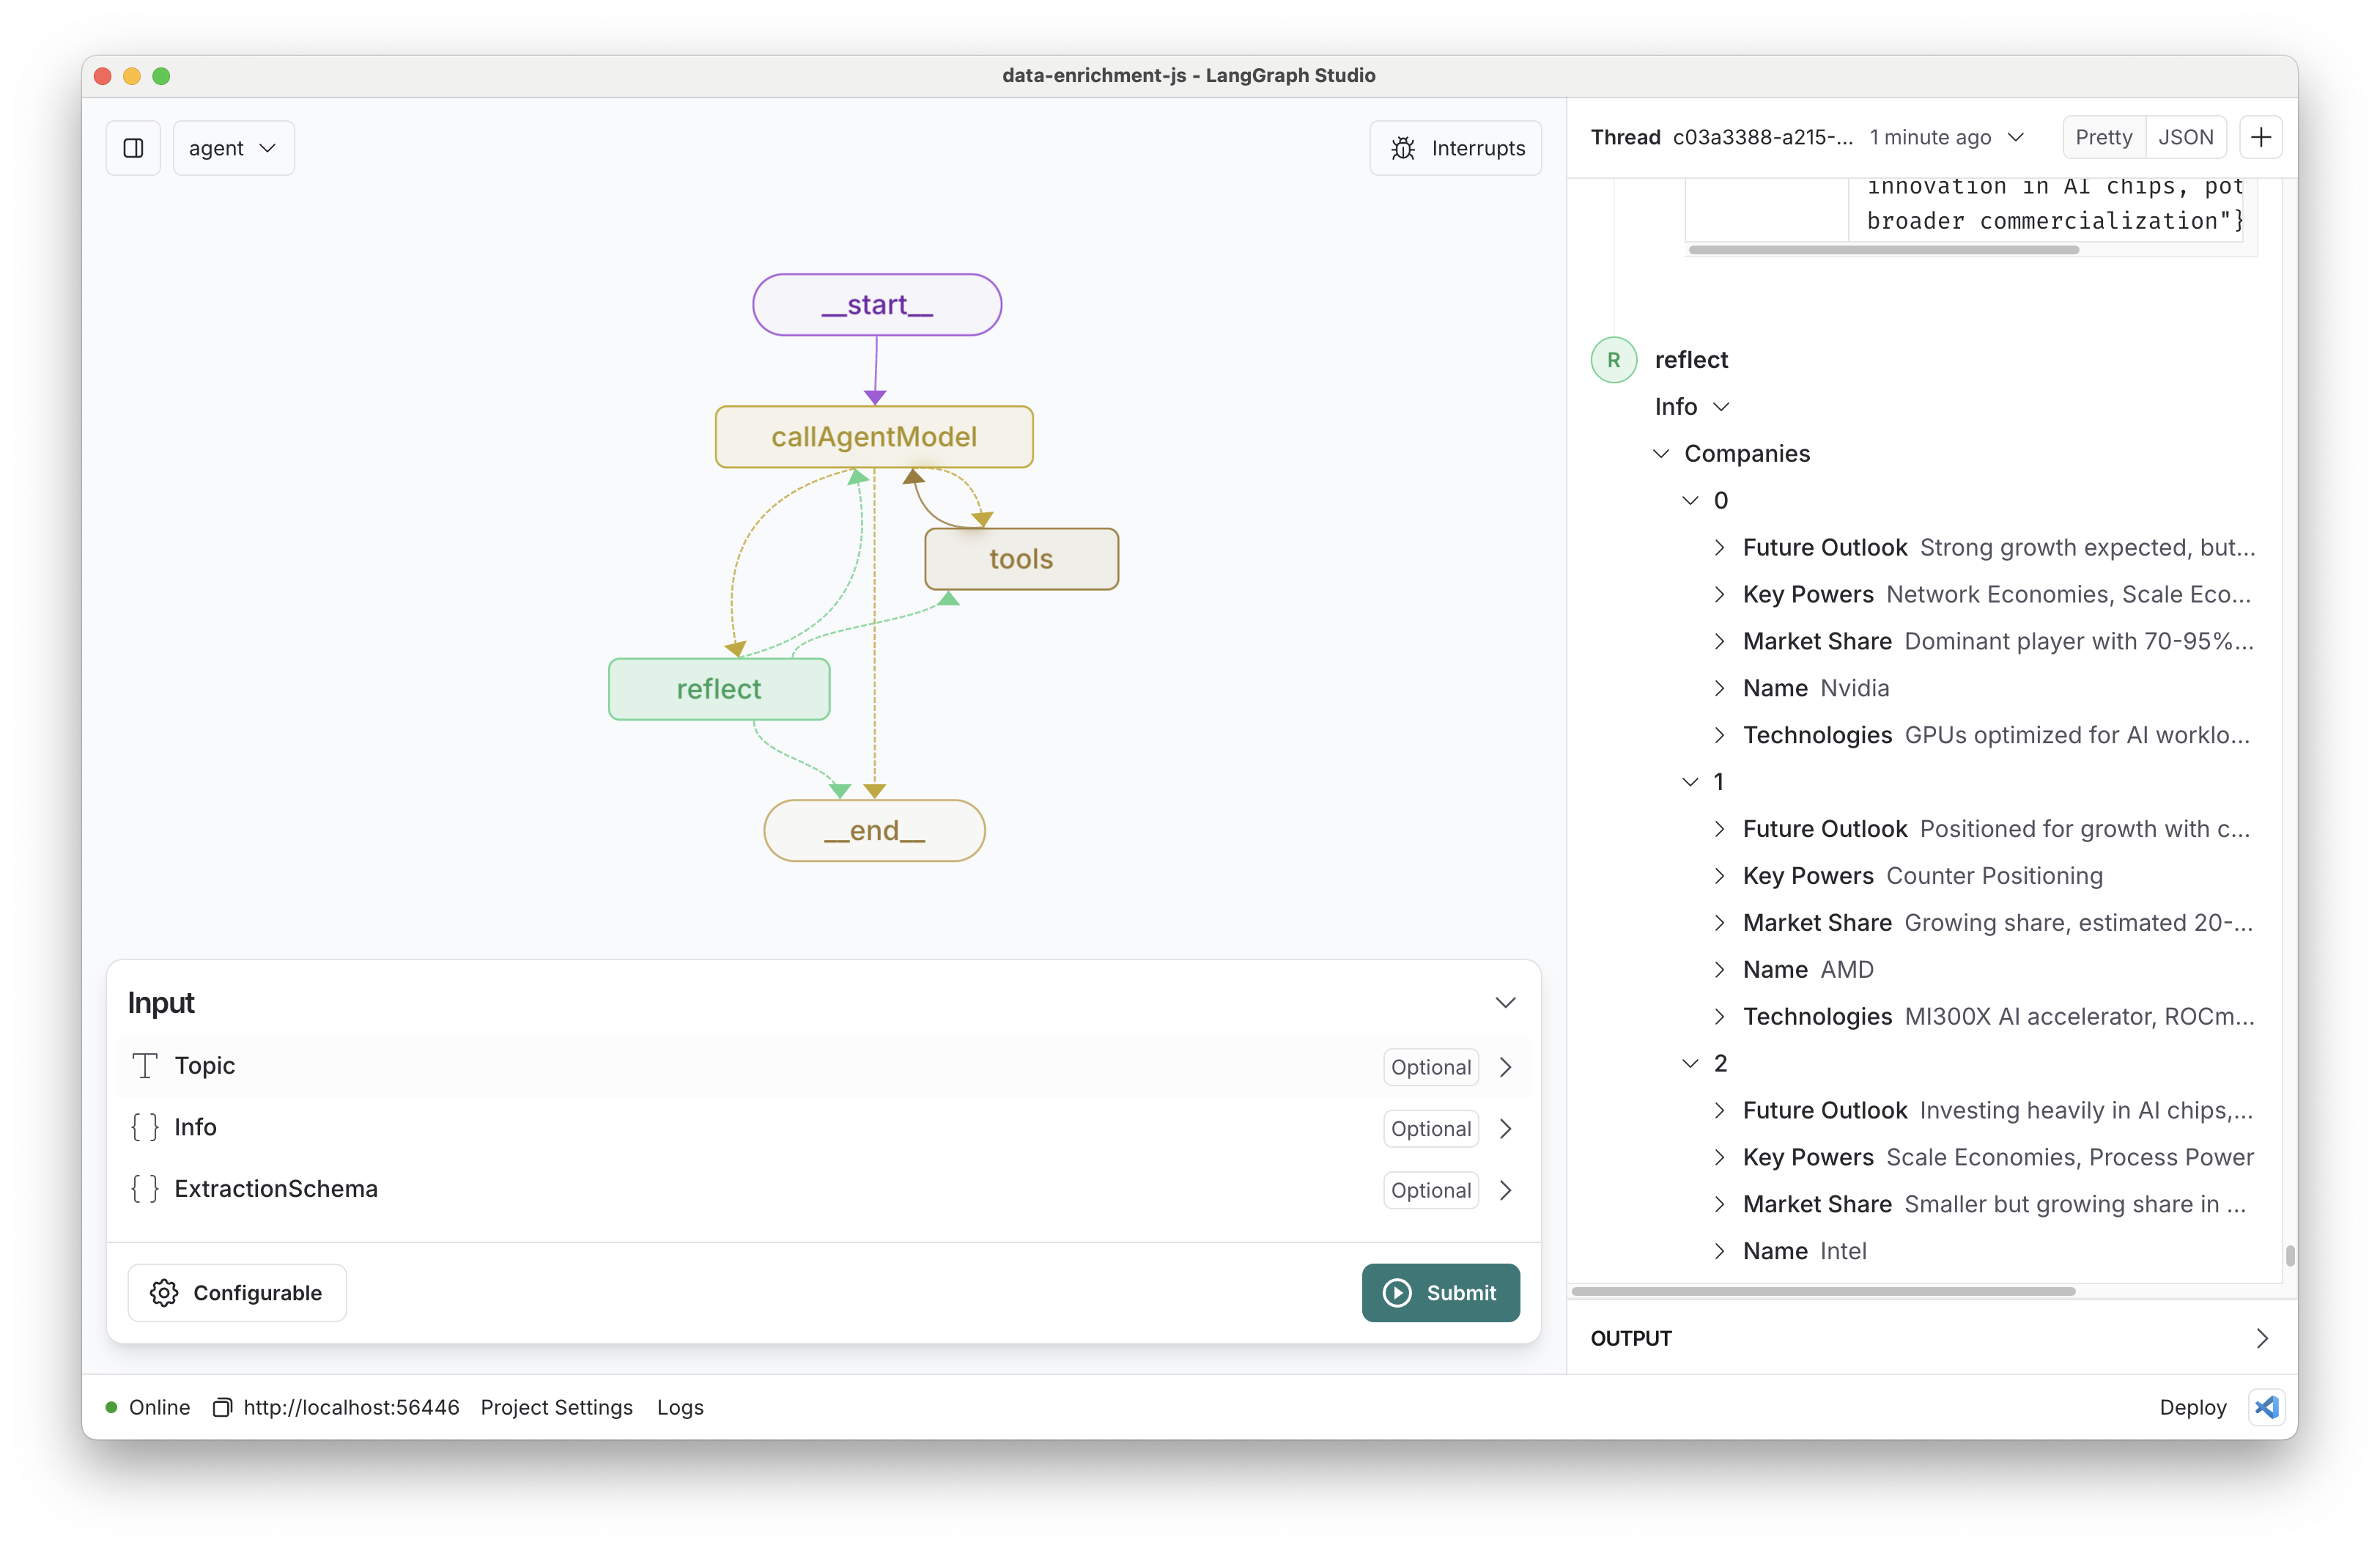Open the agent graph dropdown
The height and width of the screenshot is (1548, 2380).
click(233, 148)
